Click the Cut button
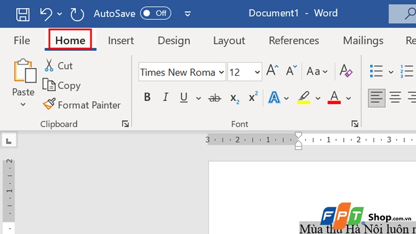The height and width of the screenshot is (234, 416). point(58,66)
